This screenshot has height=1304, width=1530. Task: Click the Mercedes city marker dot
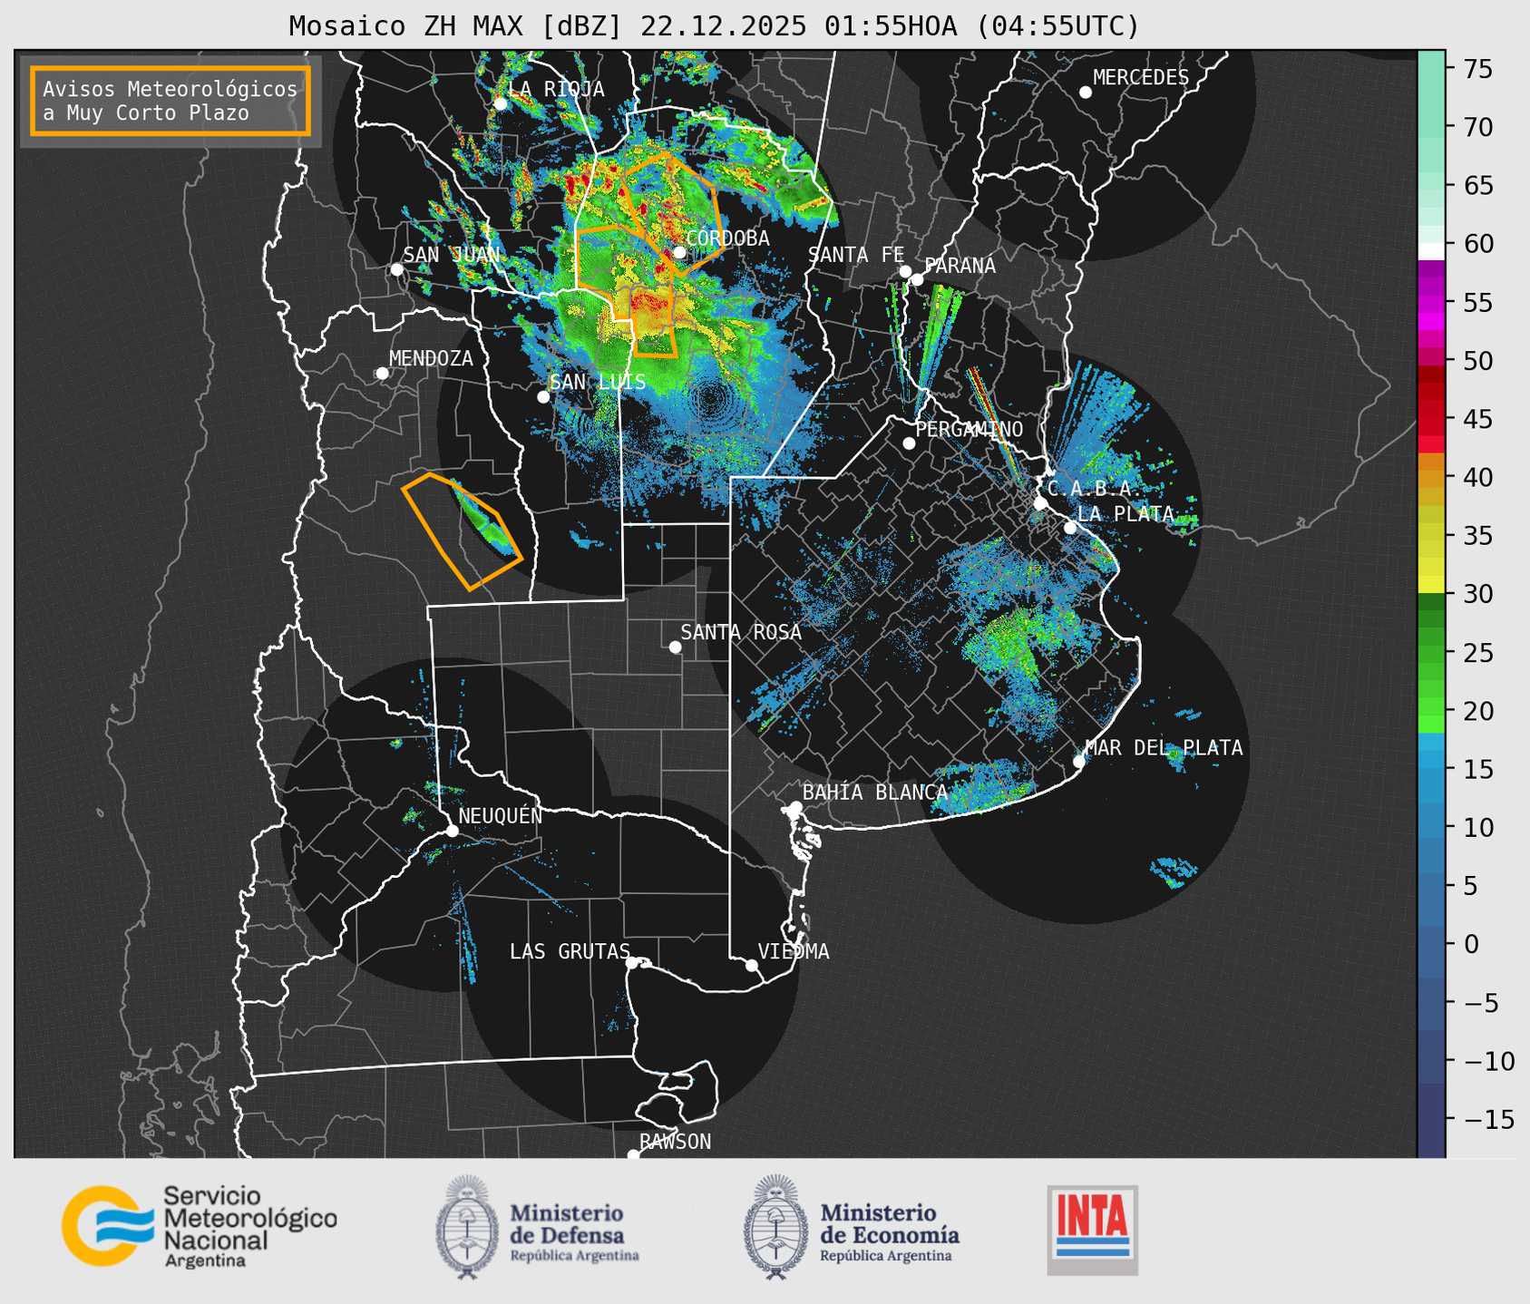(x=1086, y=92)
